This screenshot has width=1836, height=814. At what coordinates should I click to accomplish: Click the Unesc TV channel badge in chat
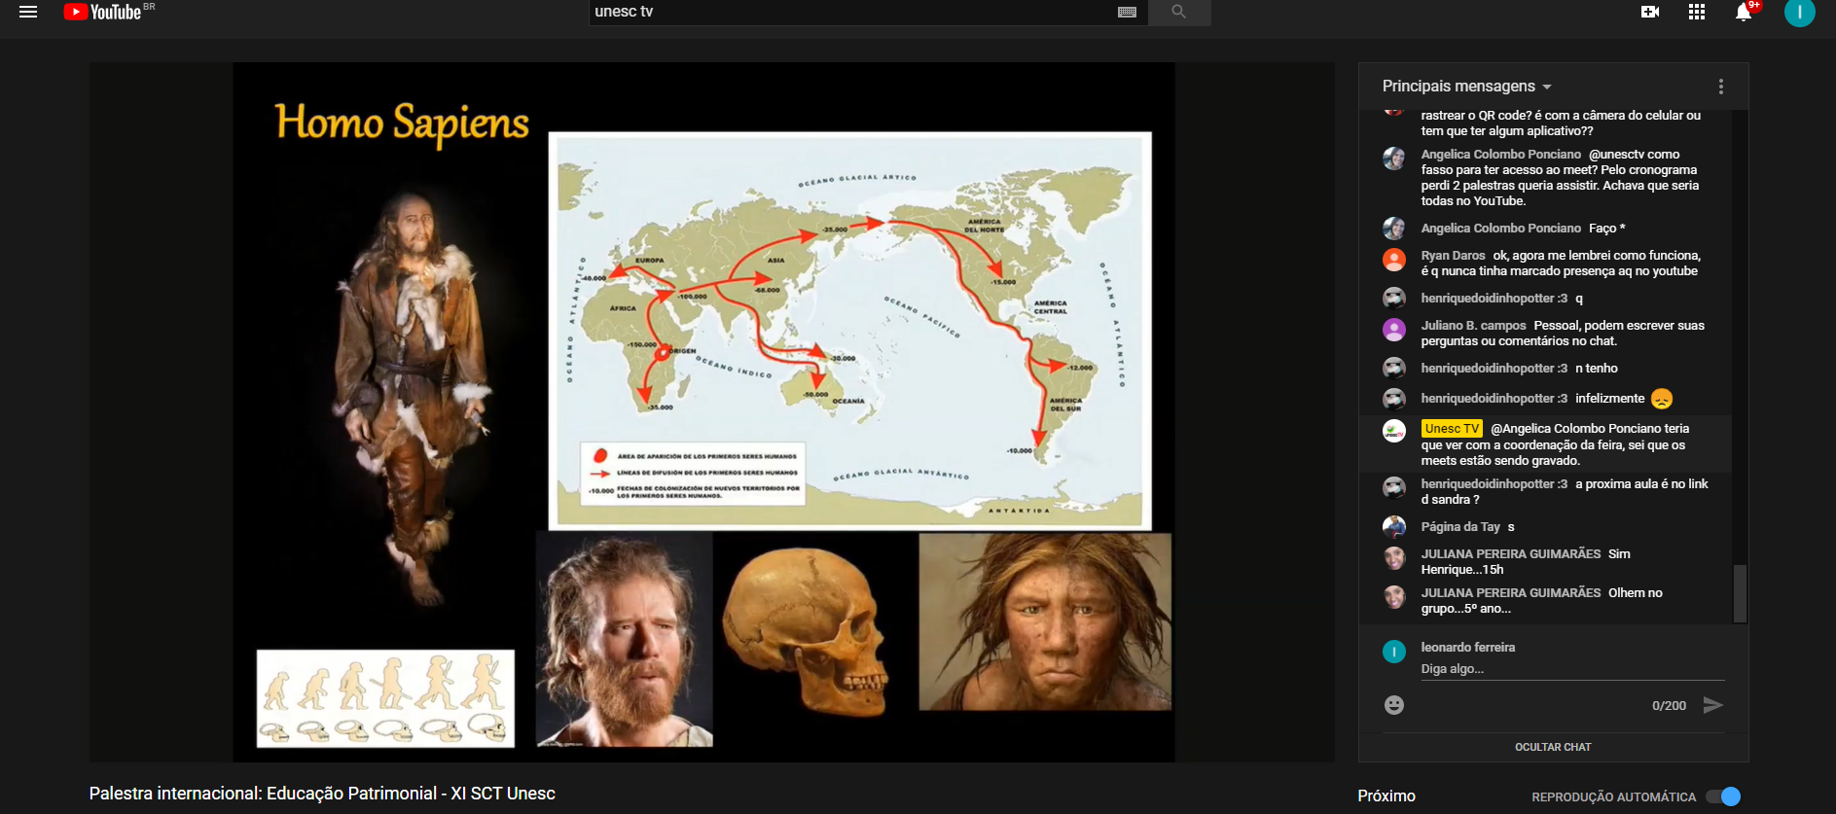[x=1451, y=429]
